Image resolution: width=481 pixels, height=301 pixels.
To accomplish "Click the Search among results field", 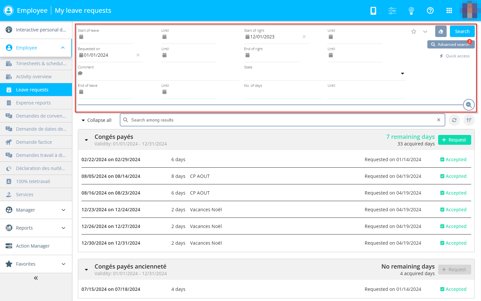I will point(281,120).
